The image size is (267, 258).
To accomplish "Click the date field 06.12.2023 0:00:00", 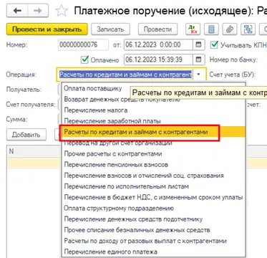I will (x=158, y=44).
